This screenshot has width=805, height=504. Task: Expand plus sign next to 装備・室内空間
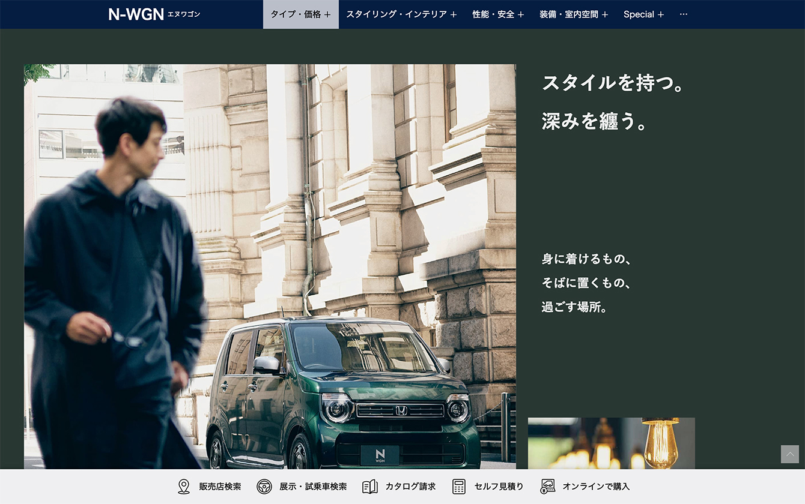click(605, 14)
